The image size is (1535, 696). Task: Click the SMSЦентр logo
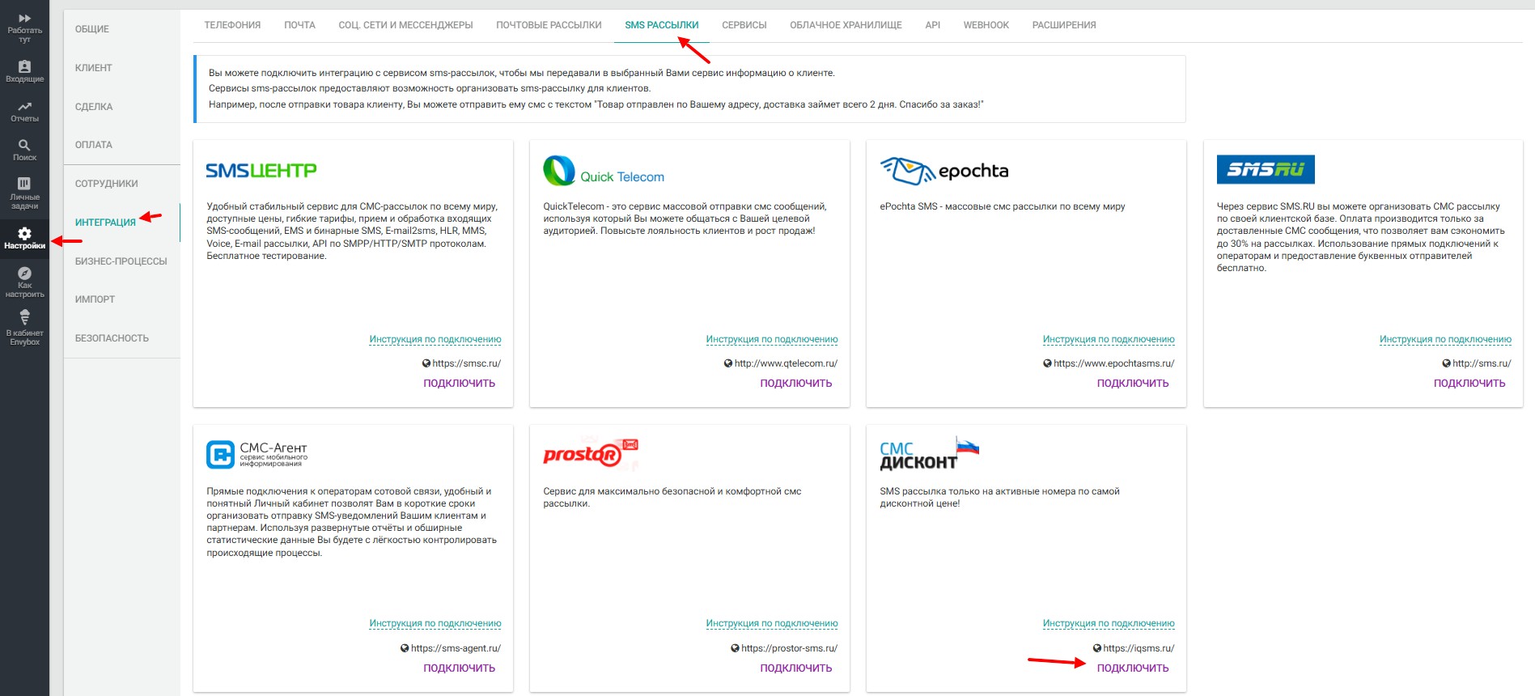point(261,170)
